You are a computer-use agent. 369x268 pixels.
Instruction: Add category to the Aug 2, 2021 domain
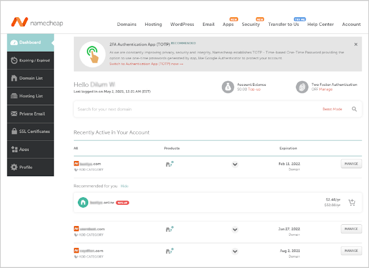[x=89, y=256]
